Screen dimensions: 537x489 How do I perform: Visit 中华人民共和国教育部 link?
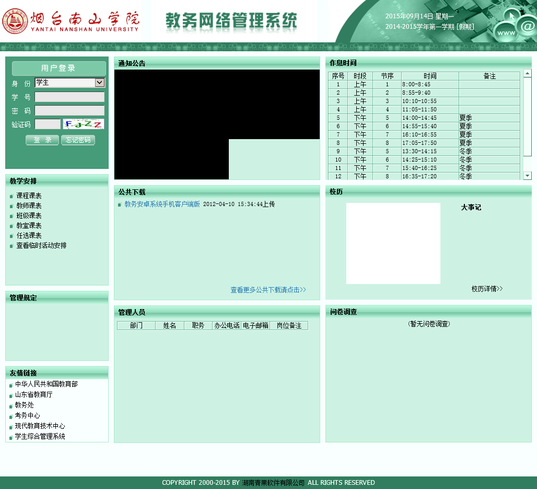tap(46, 384)
